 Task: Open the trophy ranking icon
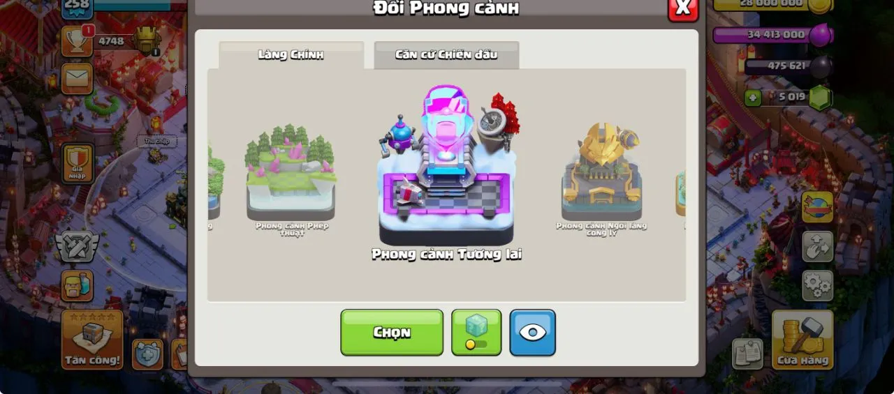click(x=77, y=41)
